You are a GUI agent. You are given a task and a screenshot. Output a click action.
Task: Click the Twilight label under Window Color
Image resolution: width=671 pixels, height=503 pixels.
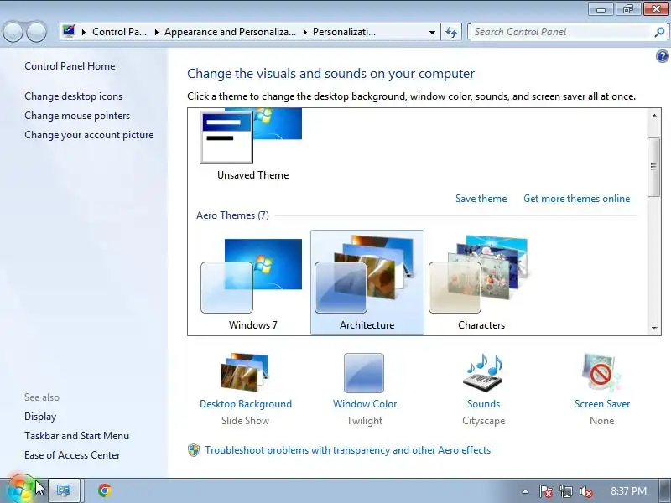pos(365,421)
